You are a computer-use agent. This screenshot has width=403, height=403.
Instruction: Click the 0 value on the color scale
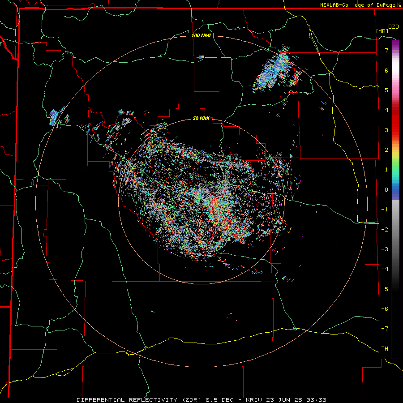(386, 190)
